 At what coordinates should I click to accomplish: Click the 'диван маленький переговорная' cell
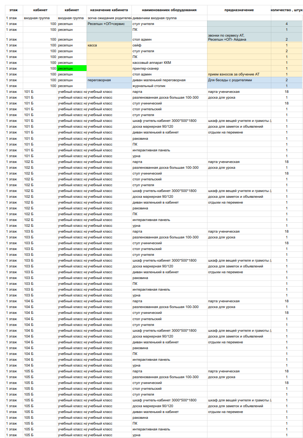(x=169, y=80)
